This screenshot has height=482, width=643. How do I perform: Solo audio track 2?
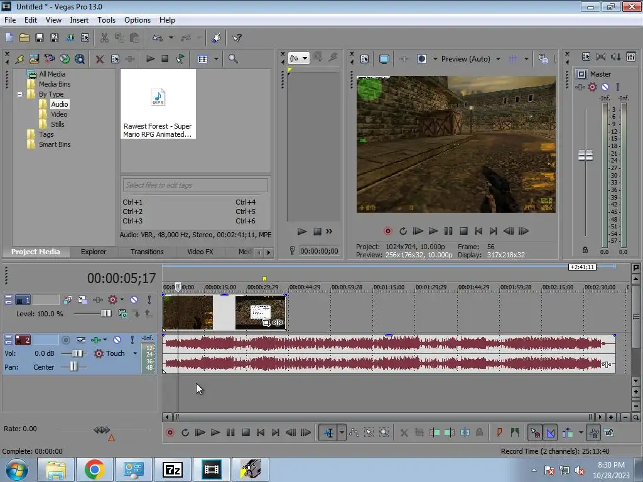pyautogui.click(x=132, y=340)
